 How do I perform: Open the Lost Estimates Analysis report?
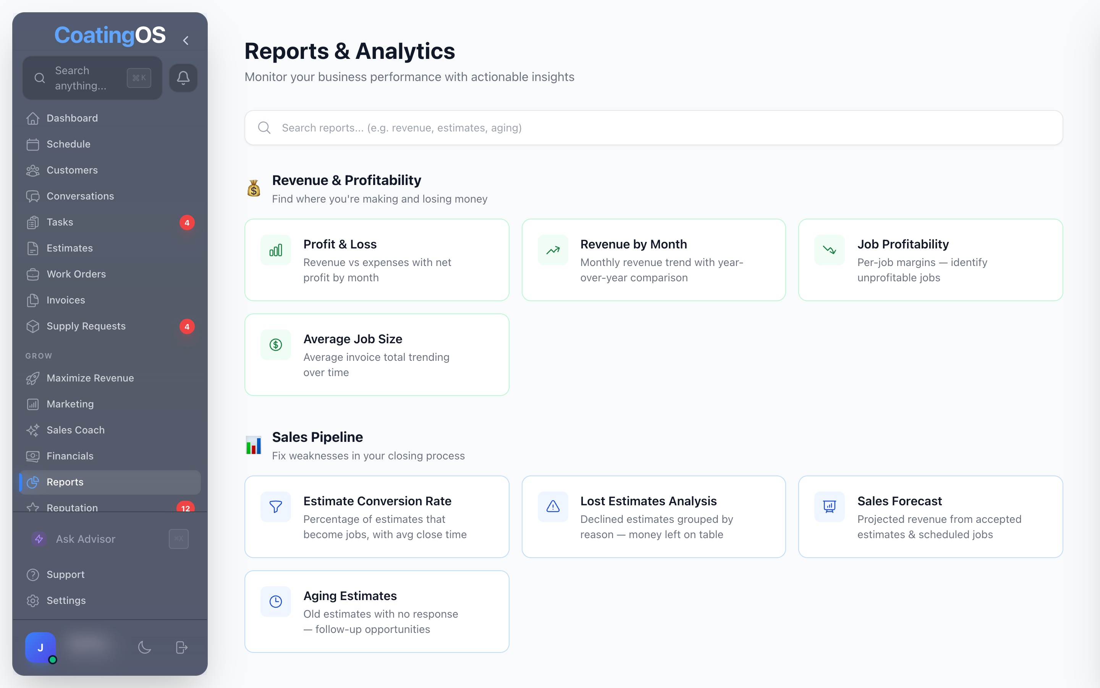click(654, 516)
